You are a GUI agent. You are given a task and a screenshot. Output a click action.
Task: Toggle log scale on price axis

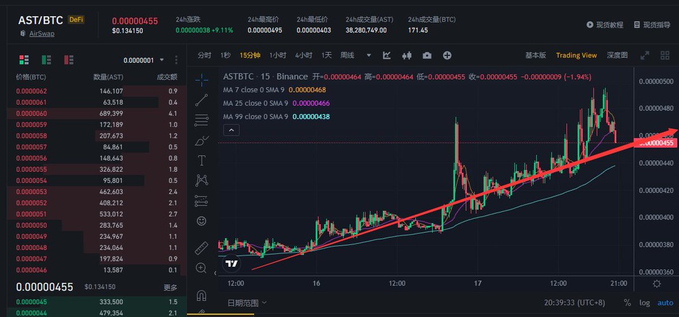click(x=644, y=303)
